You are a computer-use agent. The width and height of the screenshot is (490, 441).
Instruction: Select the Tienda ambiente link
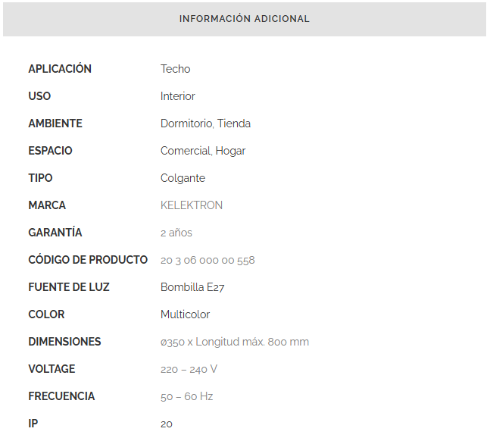click(x=234, y=124)
